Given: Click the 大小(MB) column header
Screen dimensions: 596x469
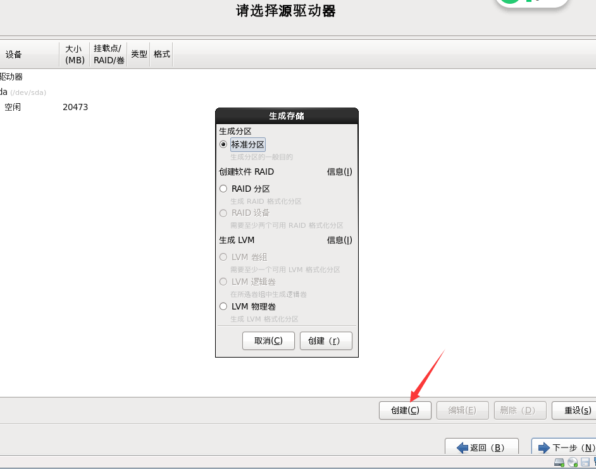Looking at the screenshot, I should [75, 54].
